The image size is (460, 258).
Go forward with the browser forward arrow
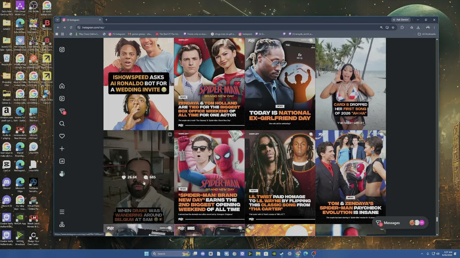(64, 28)
